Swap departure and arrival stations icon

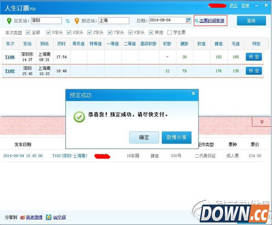[x=68, y=21]
